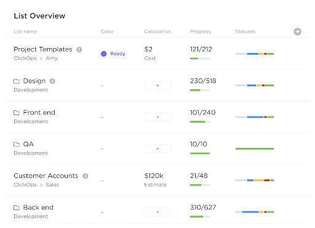Open info icon next to Project Templates
The image size is (315, 228).
tap(79, 49)
